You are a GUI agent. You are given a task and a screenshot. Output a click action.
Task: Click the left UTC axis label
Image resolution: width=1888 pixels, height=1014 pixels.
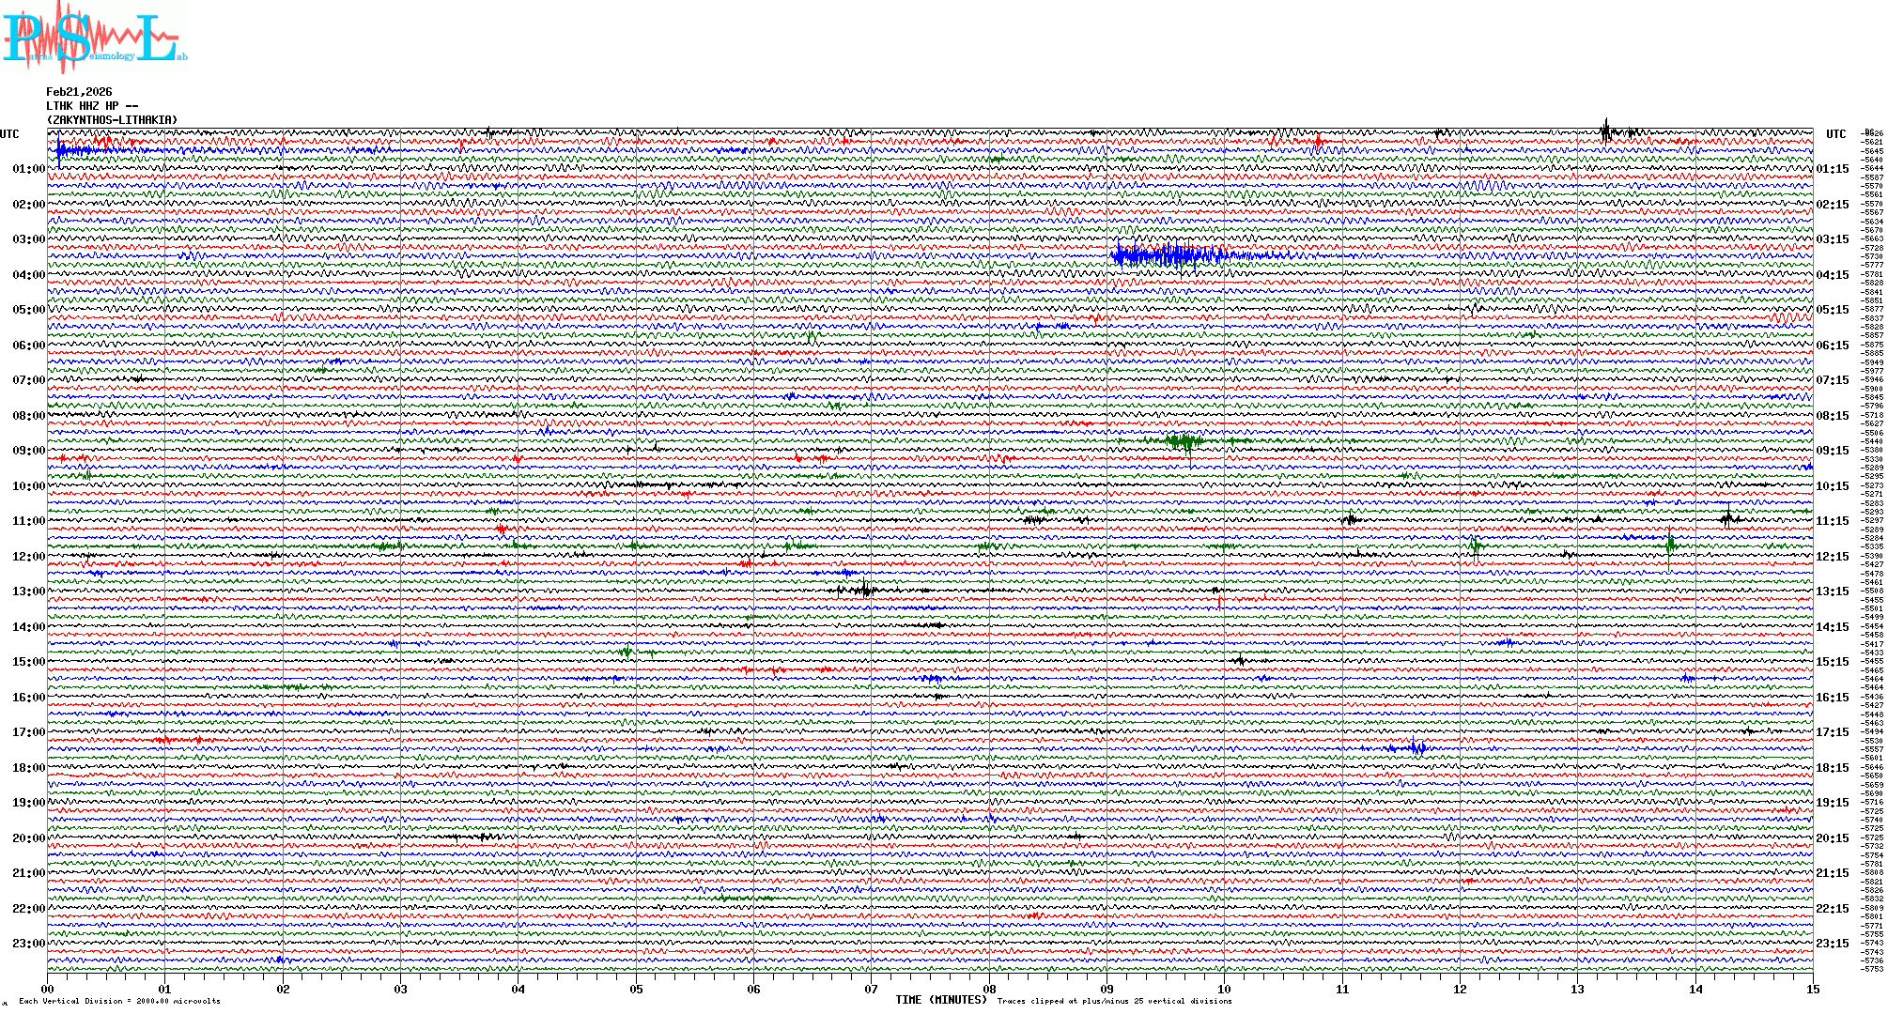pyautogui.click(x=9, y=134)
